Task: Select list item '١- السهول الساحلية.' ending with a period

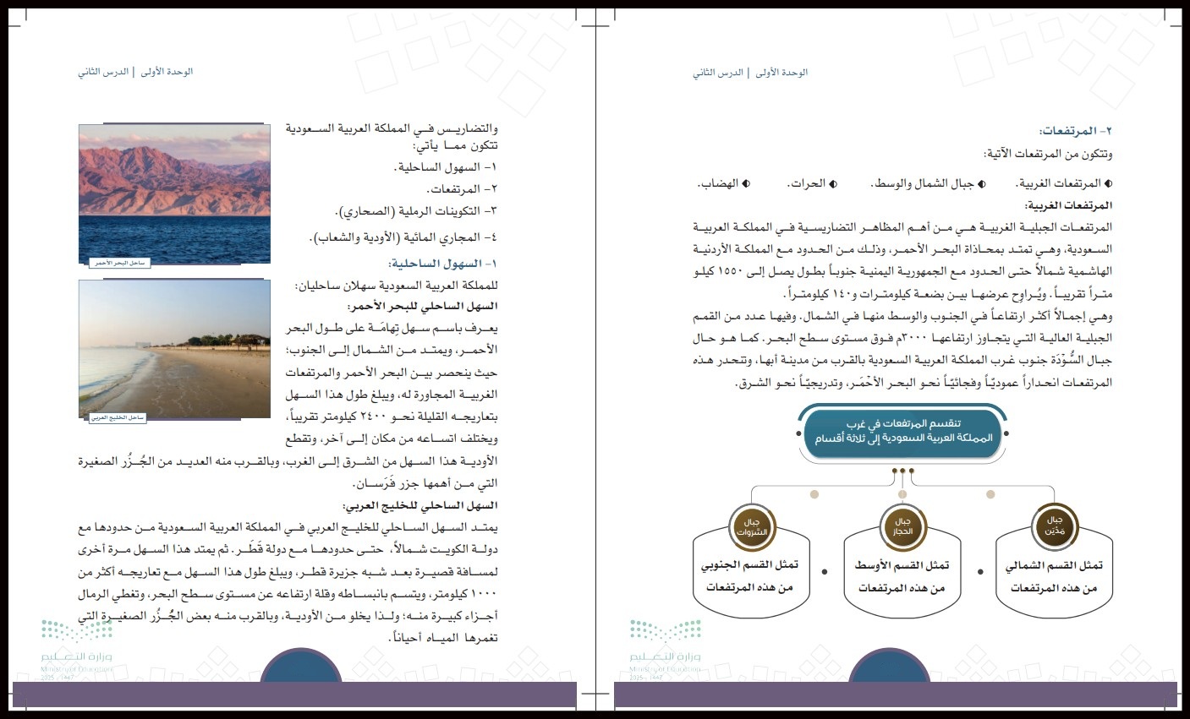Action: click(x=446, y=167)
